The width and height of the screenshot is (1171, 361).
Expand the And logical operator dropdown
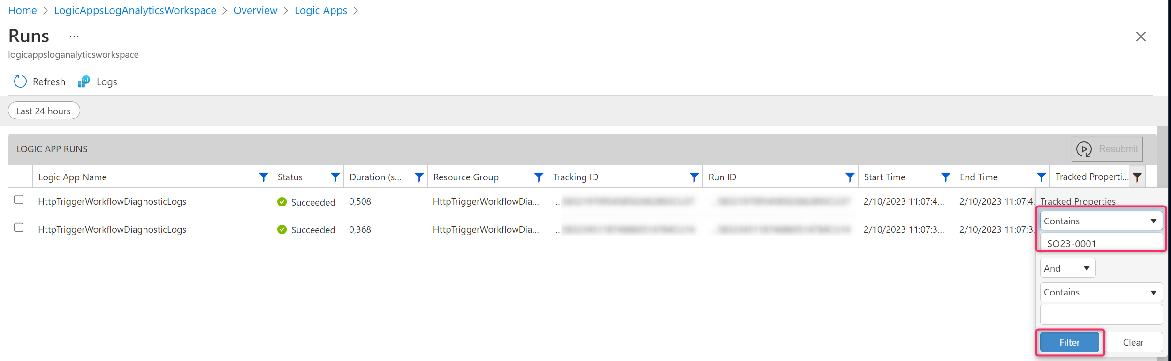[1067, 268]
